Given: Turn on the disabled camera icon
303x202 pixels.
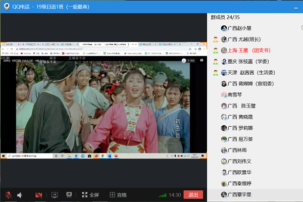Looking at the screenshot, I should point(39,195).
